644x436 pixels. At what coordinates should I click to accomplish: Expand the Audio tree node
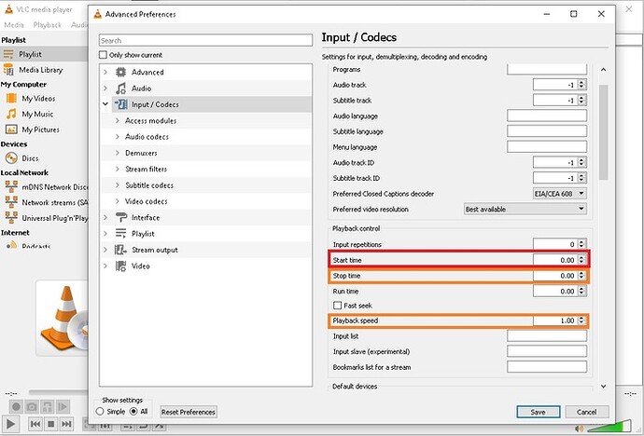105,89
